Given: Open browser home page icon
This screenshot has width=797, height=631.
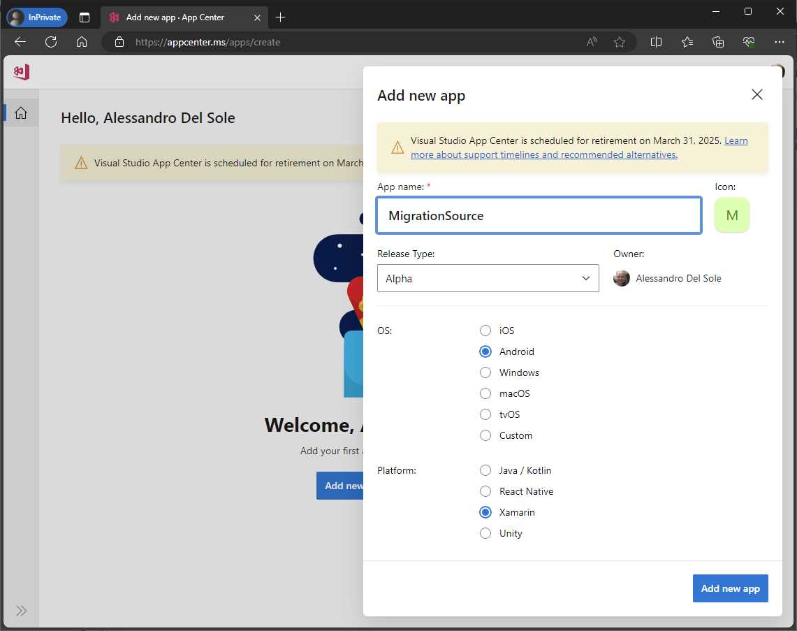Looking at the screenshot, I should [x=81, y=42].
